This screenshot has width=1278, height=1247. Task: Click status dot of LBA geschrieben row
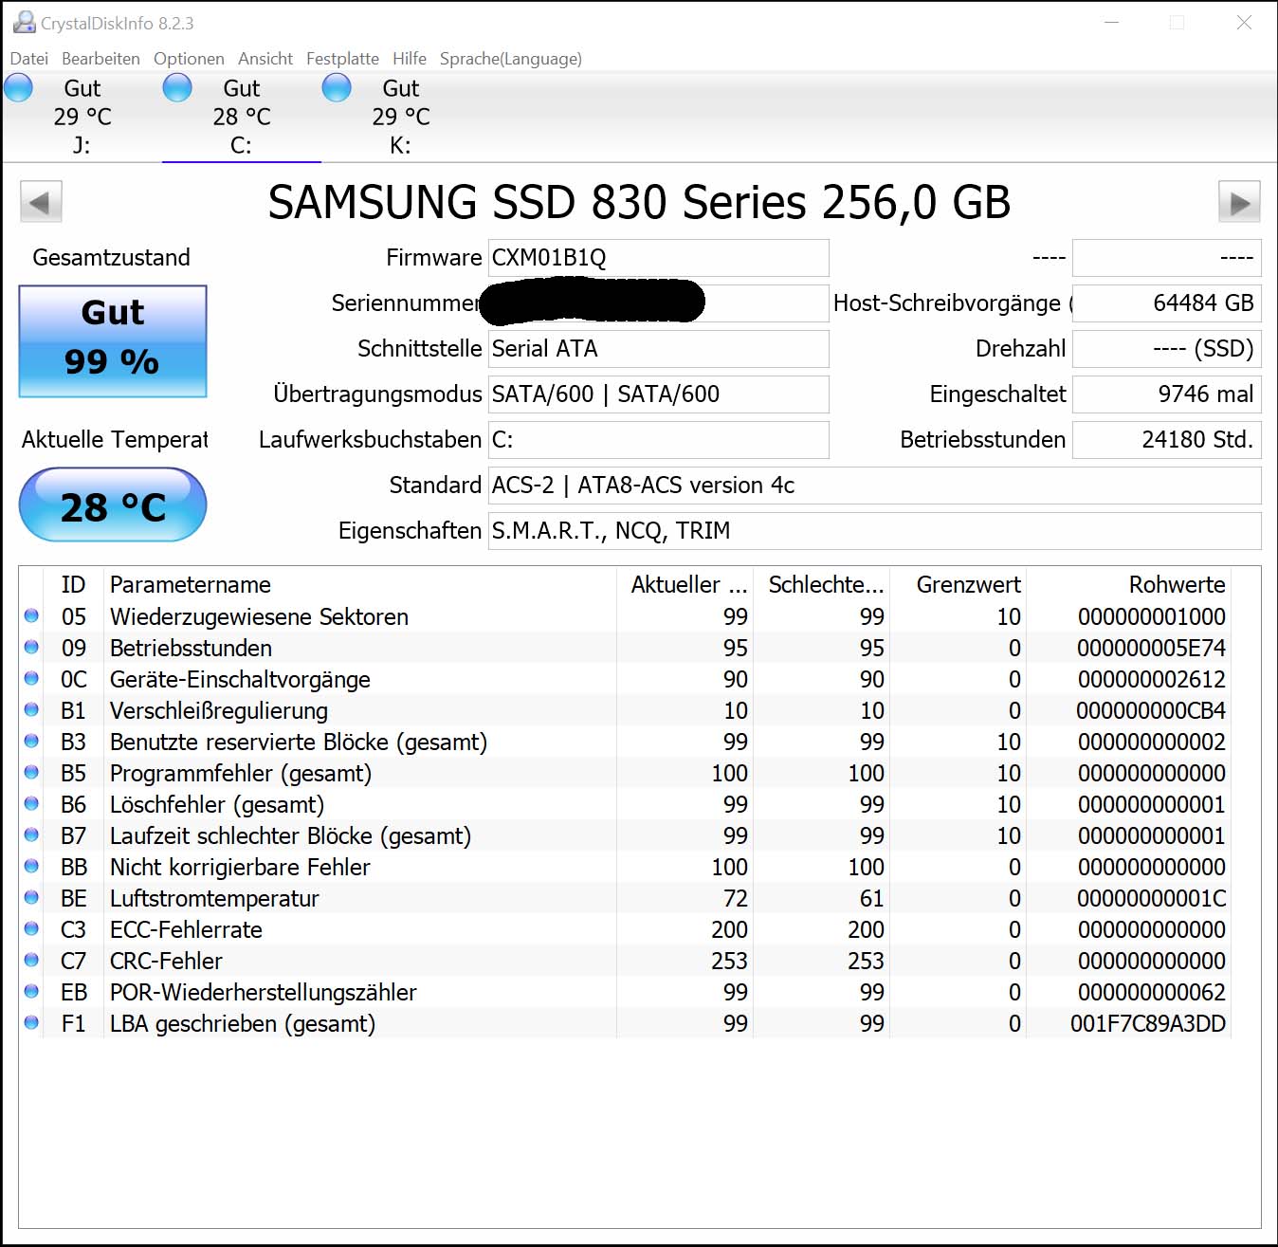(31, 1023)
